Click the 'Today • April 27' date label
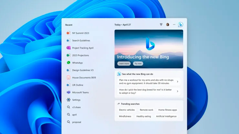The width and height of the screenshot is (239, 134). (x=122, y=24)
